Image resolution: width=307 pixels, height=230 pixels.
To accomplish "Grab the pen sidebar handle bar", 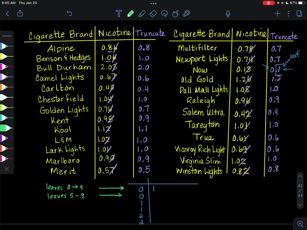I will [x=7, y=36].
